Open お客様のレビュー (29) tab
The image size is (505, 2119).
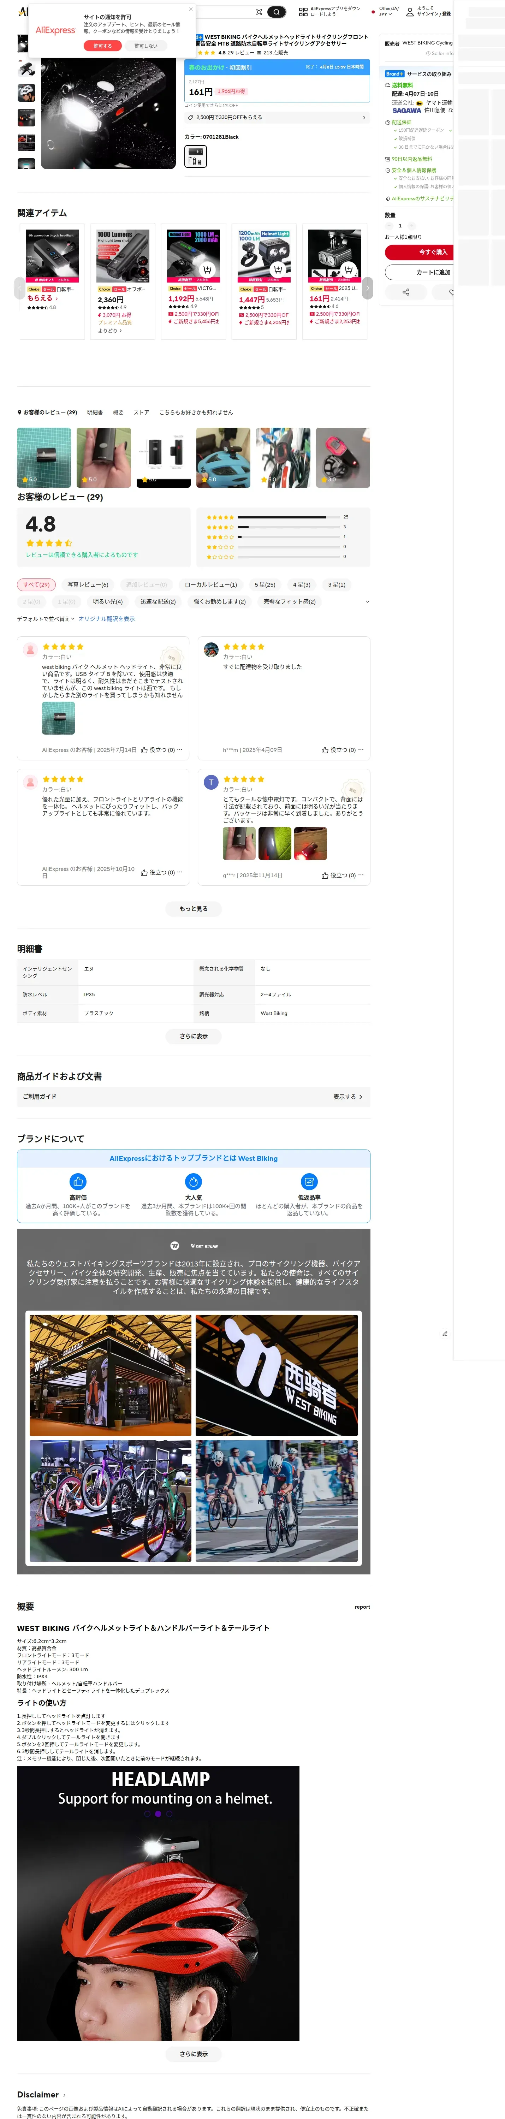coord(47,412)
